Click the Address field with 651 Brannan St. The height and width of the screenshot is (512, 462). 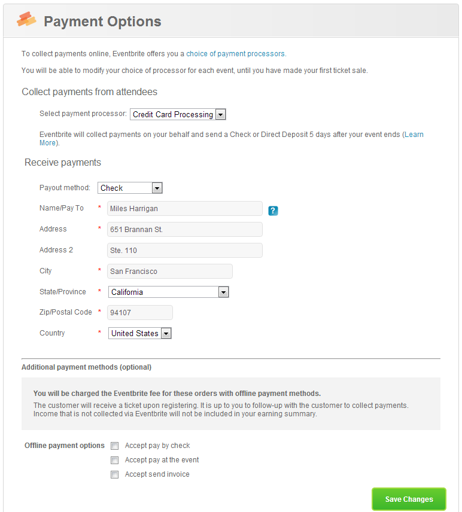[x=184, y=229]
